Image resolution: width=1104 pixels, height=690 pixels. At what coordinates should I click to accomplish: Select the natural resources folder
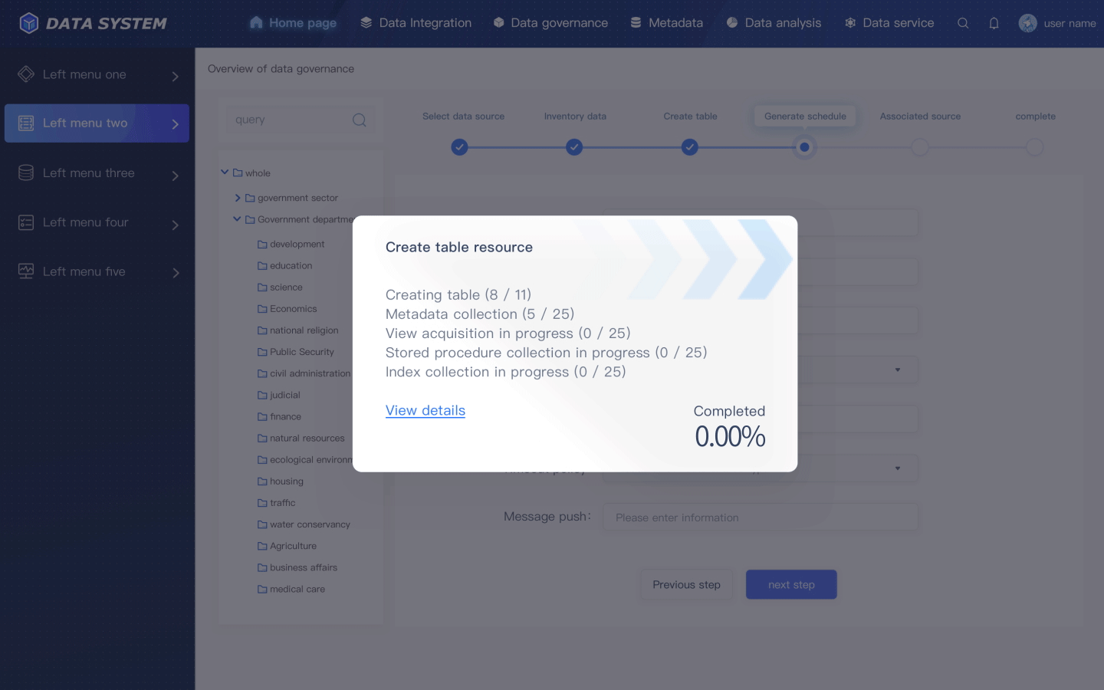click(x=301, y=439)
